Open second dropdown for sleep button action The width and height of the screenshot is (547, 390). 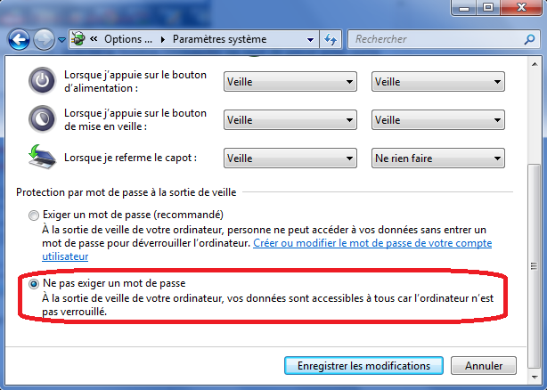[x=438, y=120]
